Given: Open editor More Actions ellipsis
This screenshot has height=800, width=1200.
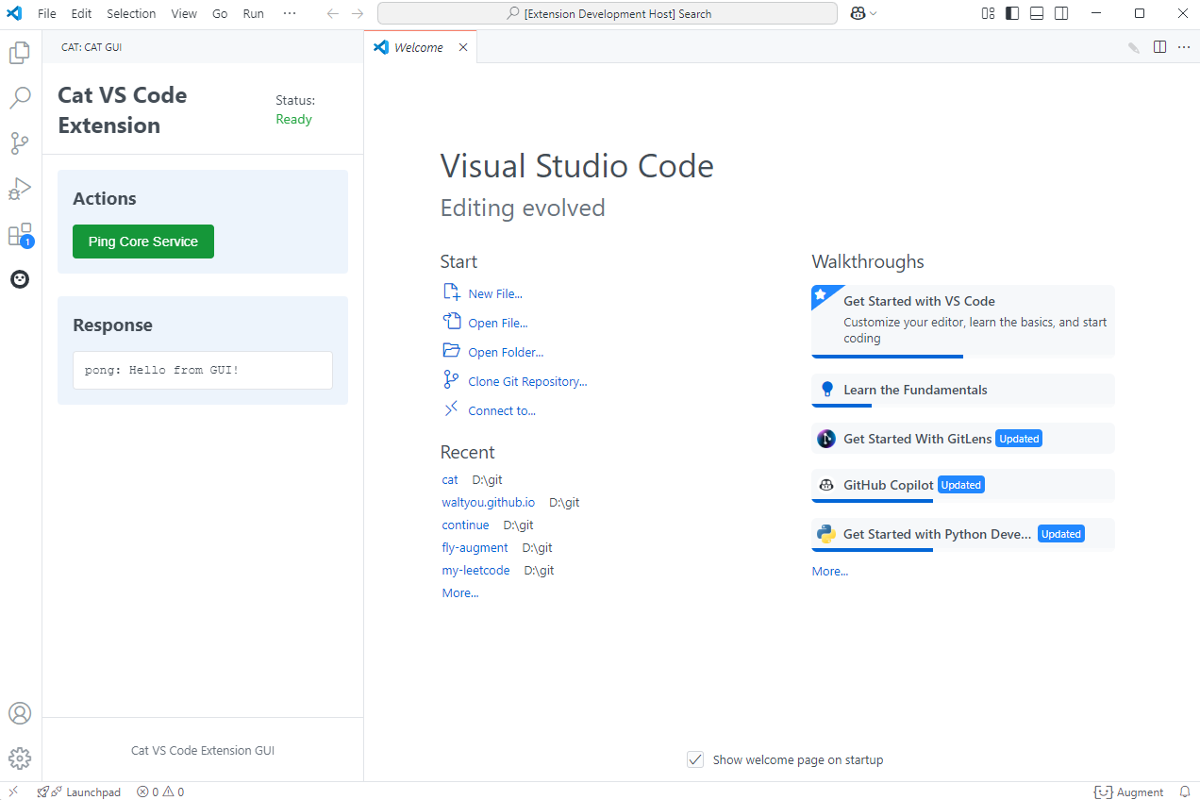Looking at the screenshot, I should click(x=1184, y=47).
